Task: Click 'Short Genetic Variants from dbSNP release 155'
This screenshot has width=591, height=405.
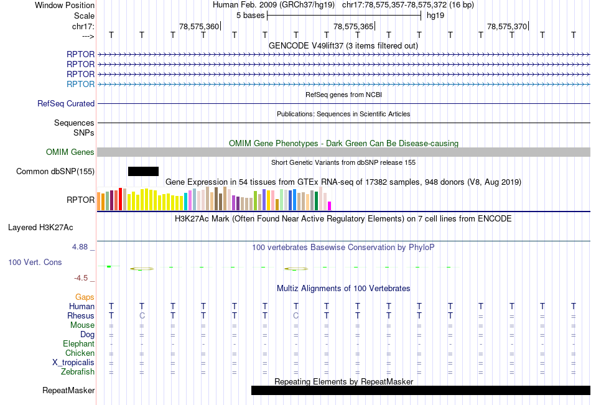Action: (x=343, y=162)
